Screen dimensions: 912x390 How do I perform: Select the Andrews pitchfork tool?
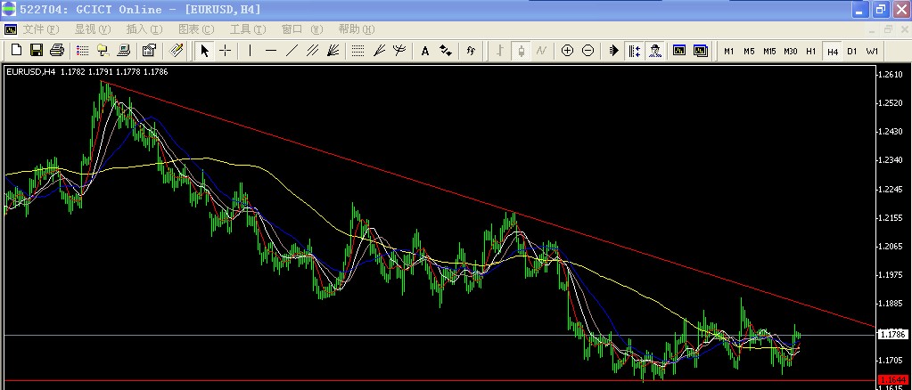pos(399,51)
